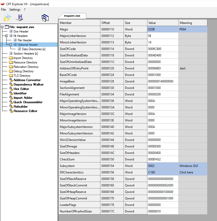Click the Quick Disassembler gear icon
This screenshot has width=217, height=221.
click(11, 102)
